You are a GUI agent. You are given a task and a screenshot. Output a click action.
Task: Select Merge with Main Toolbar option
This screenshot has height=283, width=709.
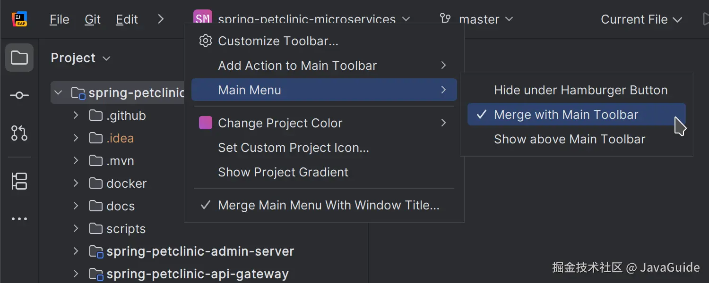[x=566, y=115]
